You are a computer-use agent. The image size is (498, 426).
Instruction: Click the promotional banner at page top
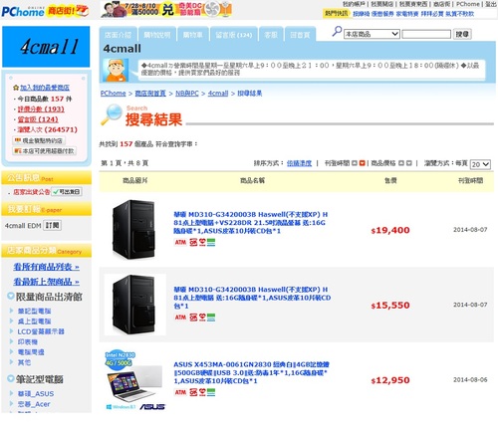pyautogui.click(x=166, y=9)
